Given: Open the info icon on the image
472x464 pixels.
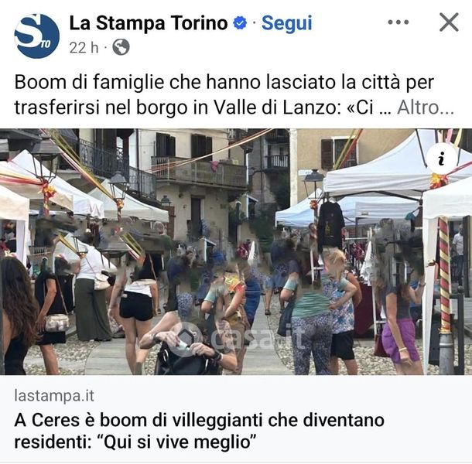Looking at the screenshot, I should [442, 159].
